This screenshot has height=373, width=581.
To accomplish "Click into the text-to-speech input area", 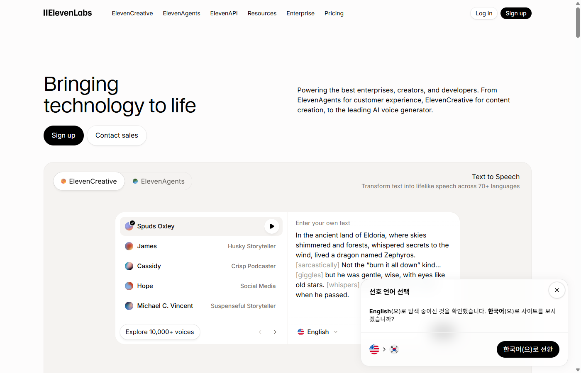I will tap(373, 265).
